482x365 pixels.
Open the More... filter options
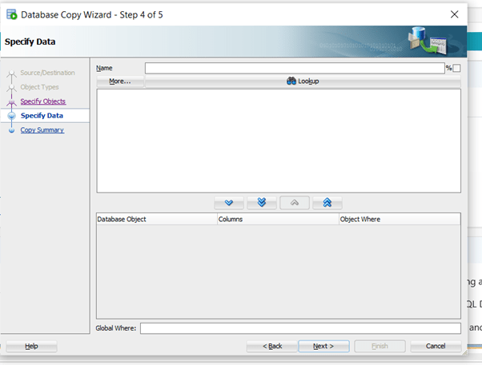pos(120,81)
